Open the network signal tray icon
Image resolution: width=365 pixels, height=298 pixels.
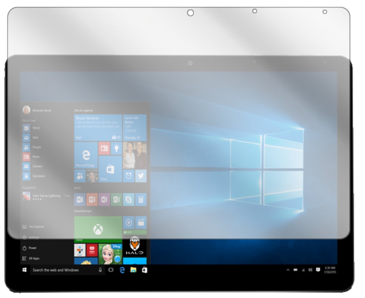click(x=303, y=270)
